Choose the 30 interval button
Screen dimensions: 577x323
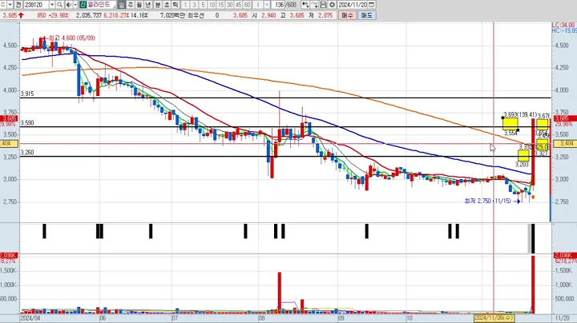click(230, 5)
